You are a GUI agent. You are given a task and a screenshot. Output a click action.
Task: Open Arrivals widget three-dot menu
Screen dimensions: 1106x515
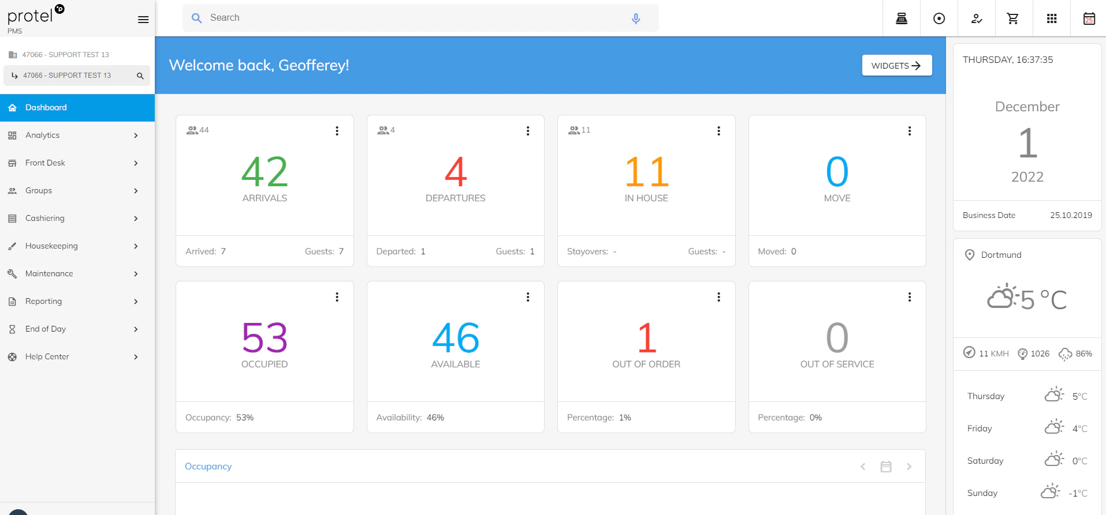click(337, 131)
